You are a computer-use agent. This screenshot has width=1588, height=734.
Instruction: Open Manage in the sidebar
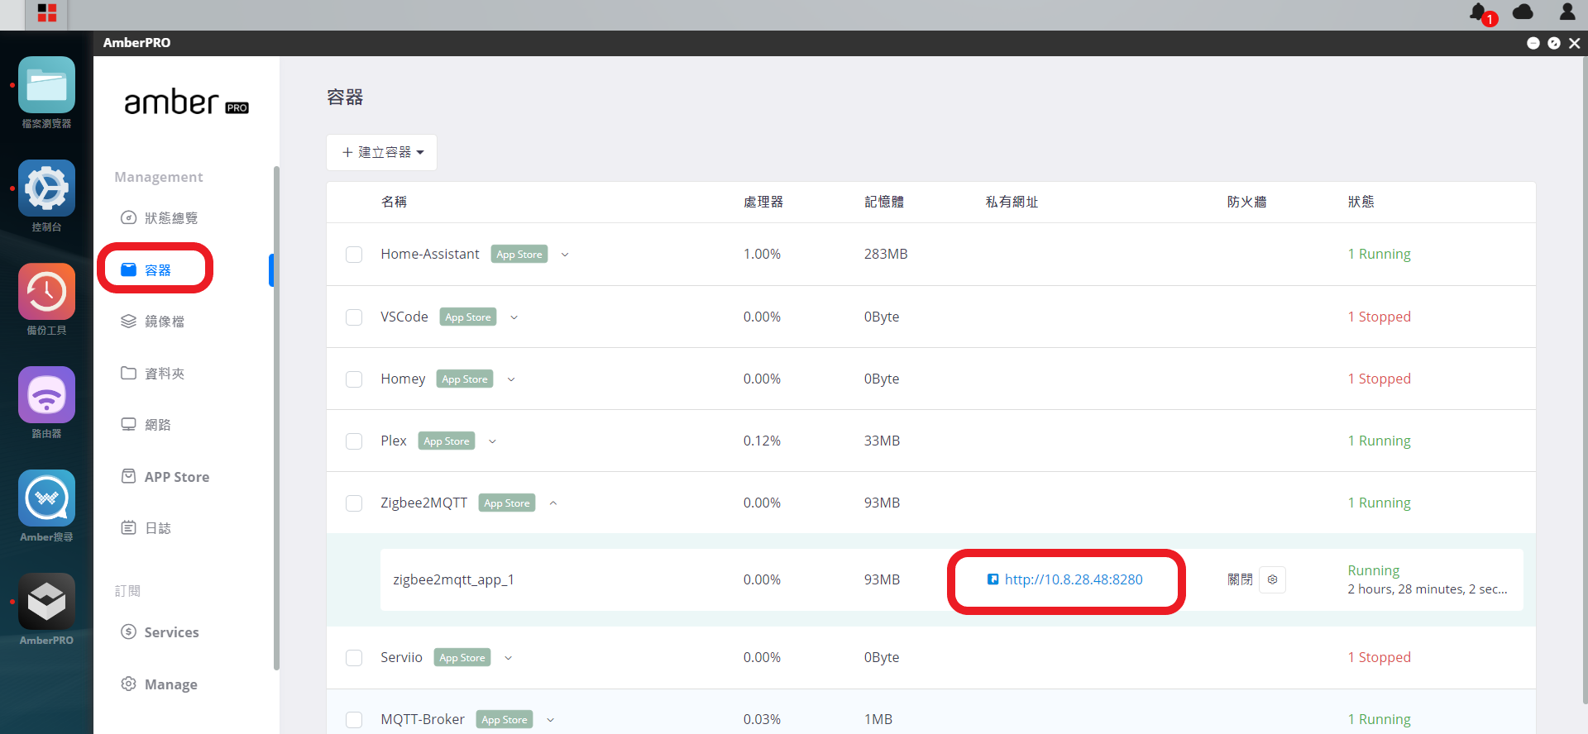(x=160, y=684)
